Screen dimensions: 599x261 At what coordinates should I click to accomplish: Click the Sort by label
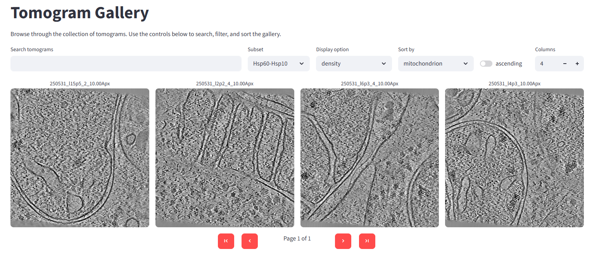pyautogui.click(x=406, y=50)
